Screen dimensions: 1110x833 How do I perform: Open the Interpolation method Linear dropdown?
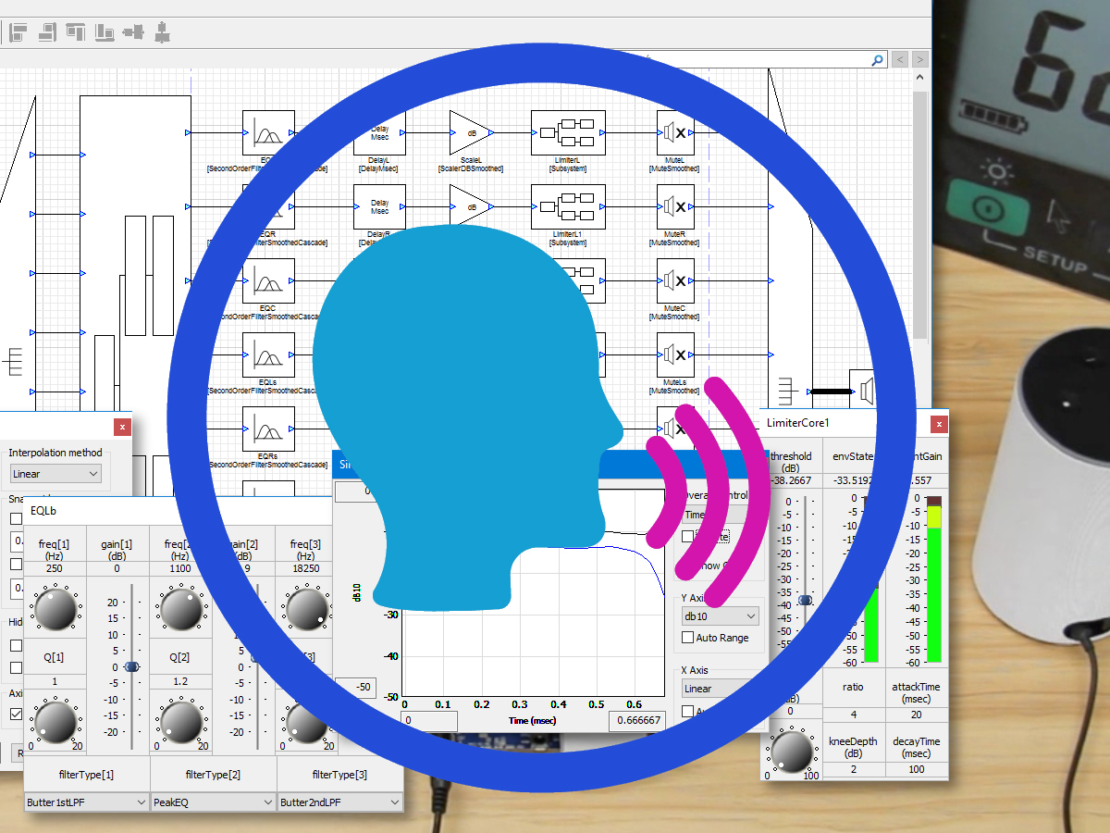[x=55, y=474]
